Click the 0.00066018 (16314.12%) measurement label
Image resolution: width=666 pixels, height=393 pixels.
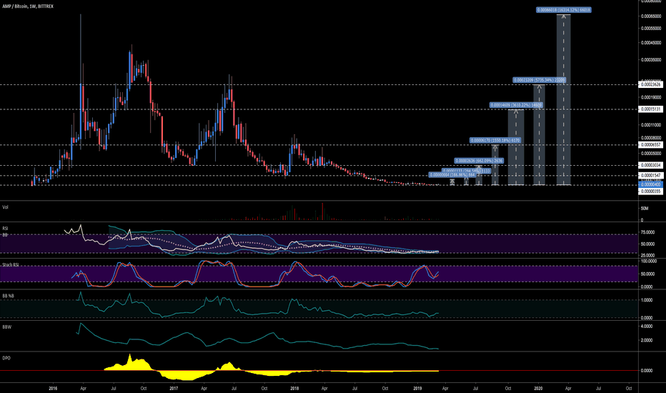(563, 10)
